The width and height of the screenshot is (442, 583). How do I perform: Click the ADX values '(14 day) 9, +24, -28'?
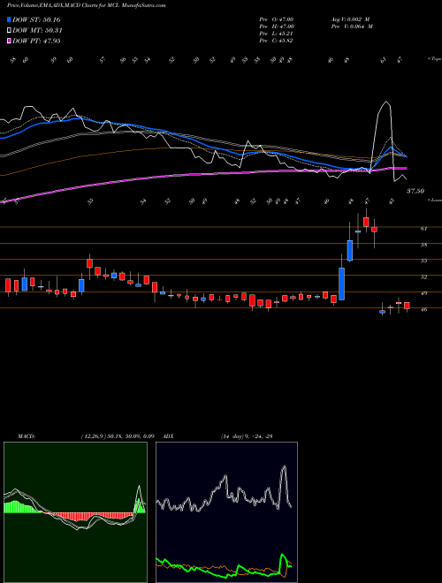tap(247, 436)
